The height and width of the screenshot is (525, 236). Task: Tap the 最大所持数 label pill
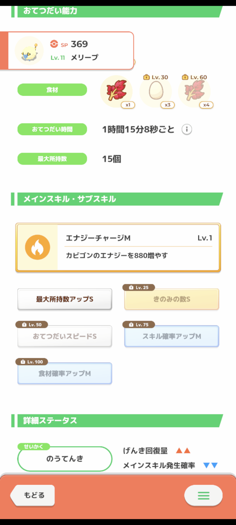(52, 159)
